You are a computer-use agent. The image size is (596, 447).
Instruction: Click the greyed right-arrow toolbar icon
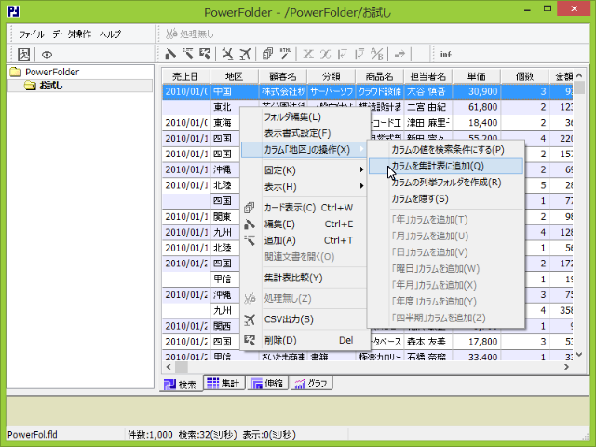pyautogui.click(x=400, y=54)
